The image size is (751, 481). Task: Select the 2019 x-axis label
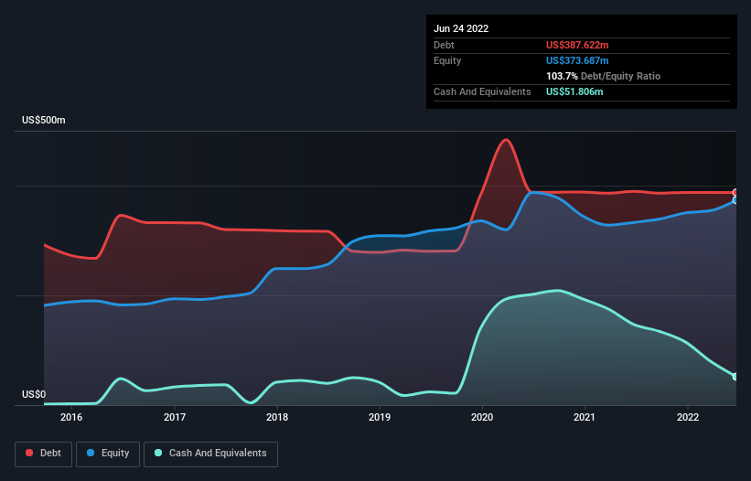[380, 417]
